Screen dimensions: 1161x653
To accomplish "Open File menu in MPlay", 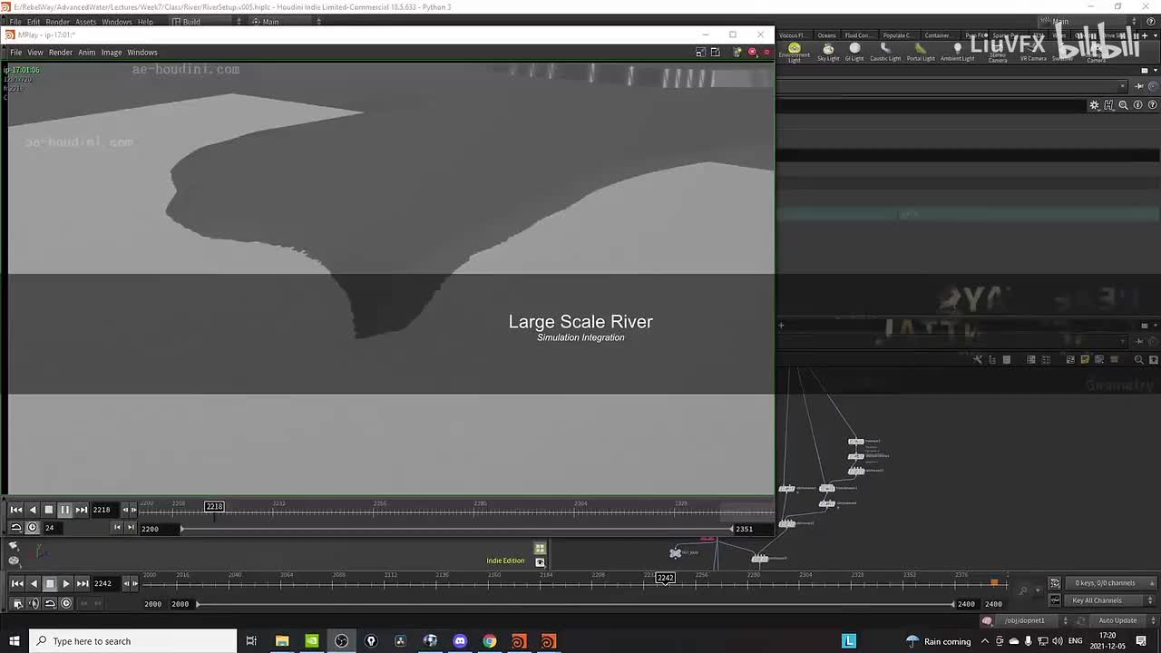I will pos(15,53).
